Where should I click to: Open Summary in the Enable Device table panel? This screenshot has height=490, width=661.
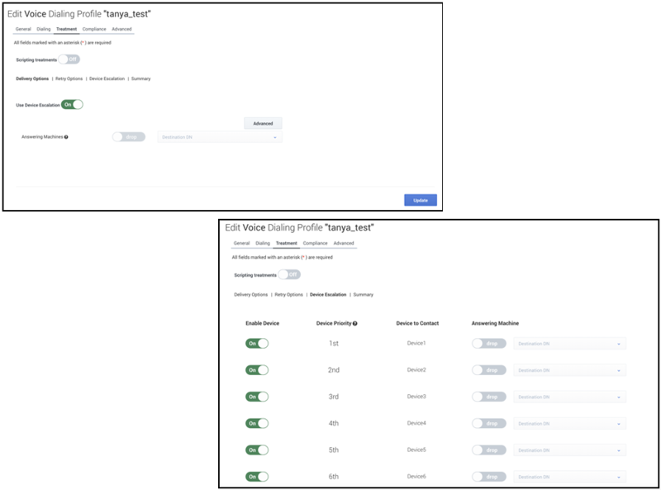click(x=364, y=294)
